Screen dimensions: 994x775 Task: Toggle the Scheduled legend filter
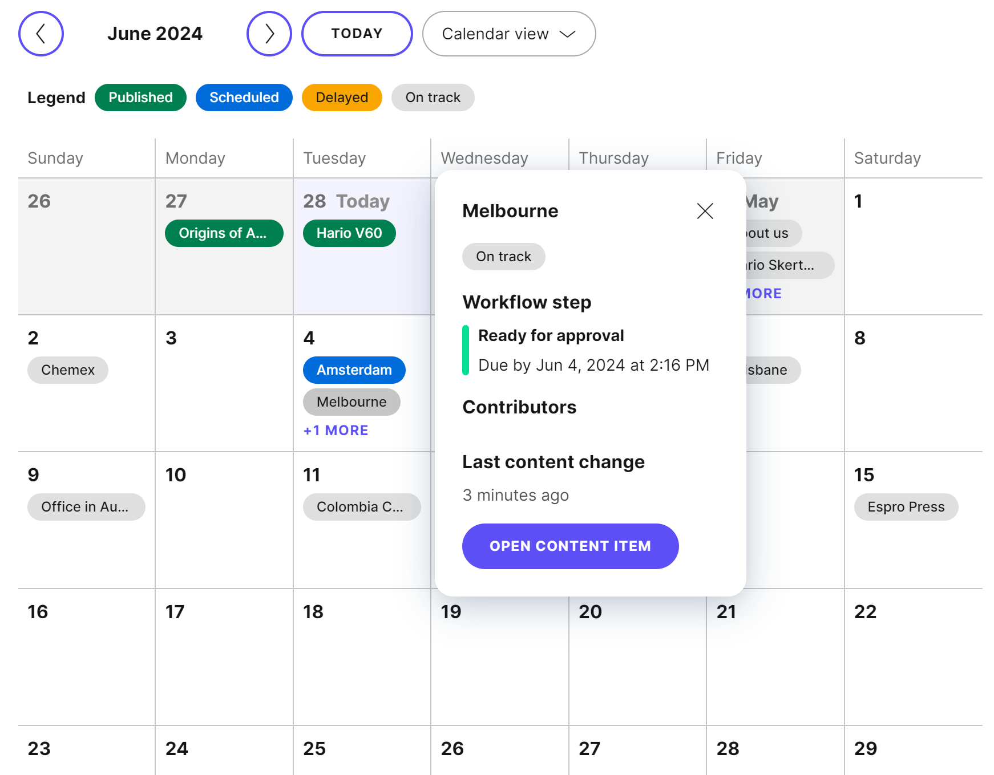coord(244,97)
